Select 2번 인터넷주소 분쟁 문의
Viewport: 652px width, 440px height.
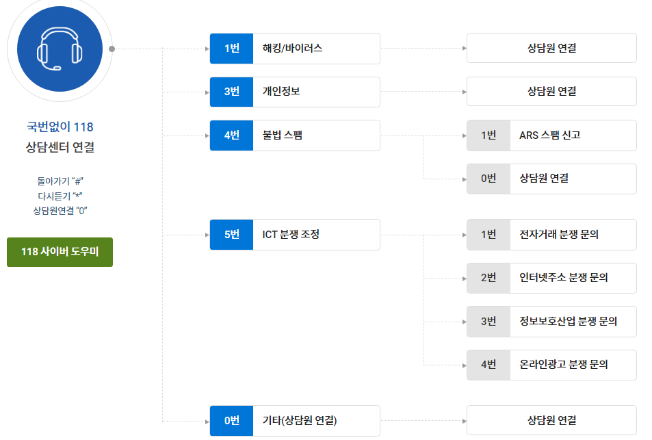[551, 278]
